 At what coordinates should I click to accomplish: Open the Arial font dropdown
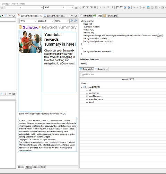click(54, 7)
